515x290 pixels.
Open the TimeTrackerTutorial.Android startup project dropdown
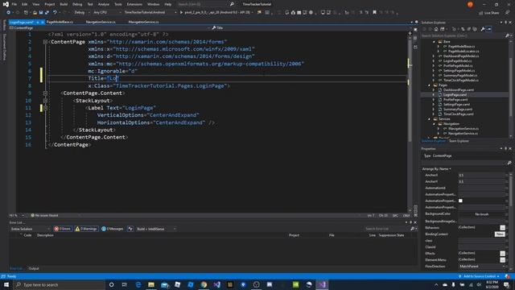pos(150,13)
